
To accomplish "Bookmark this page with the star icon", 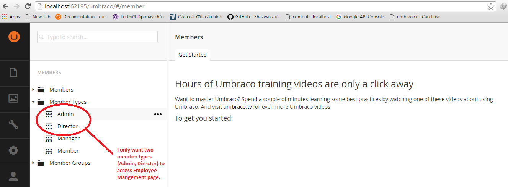I will (x=491, y=6).
